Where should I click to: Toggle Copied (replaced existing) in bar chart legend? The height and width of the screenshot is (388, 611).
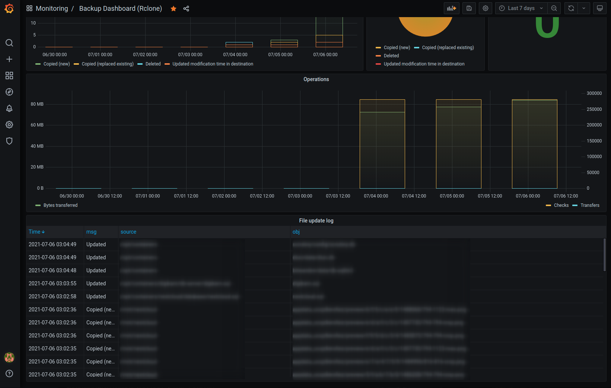click(108, 64)
